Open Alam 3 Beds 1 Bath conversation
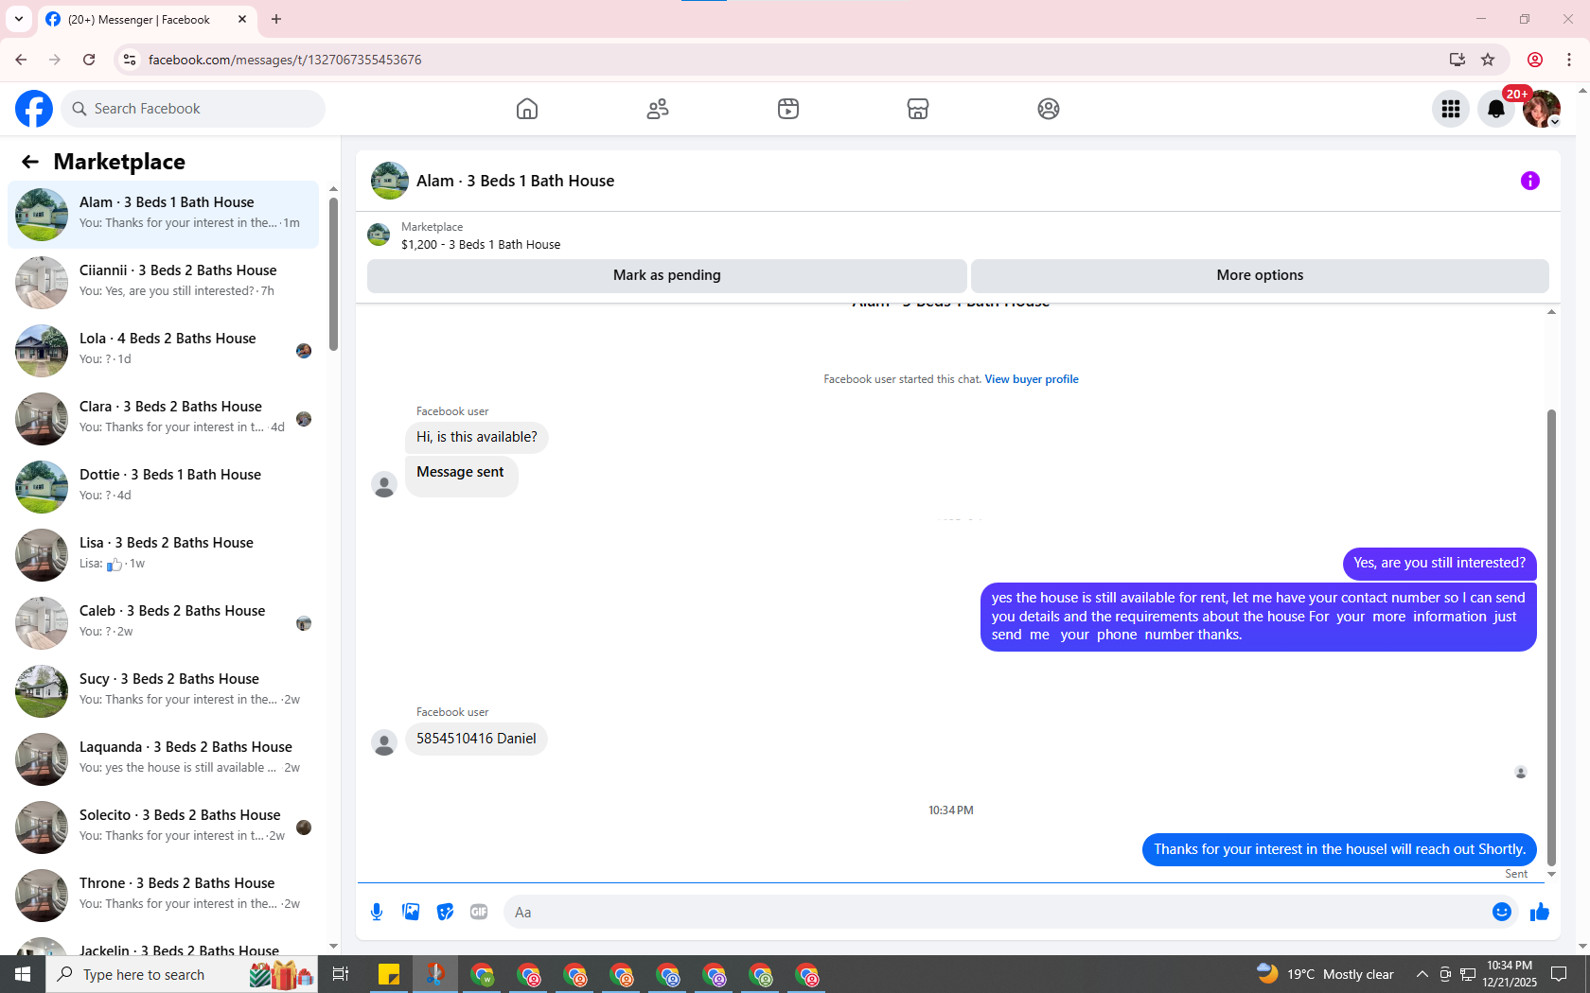This screenshot has height=993, width=1590. [163, 215]
